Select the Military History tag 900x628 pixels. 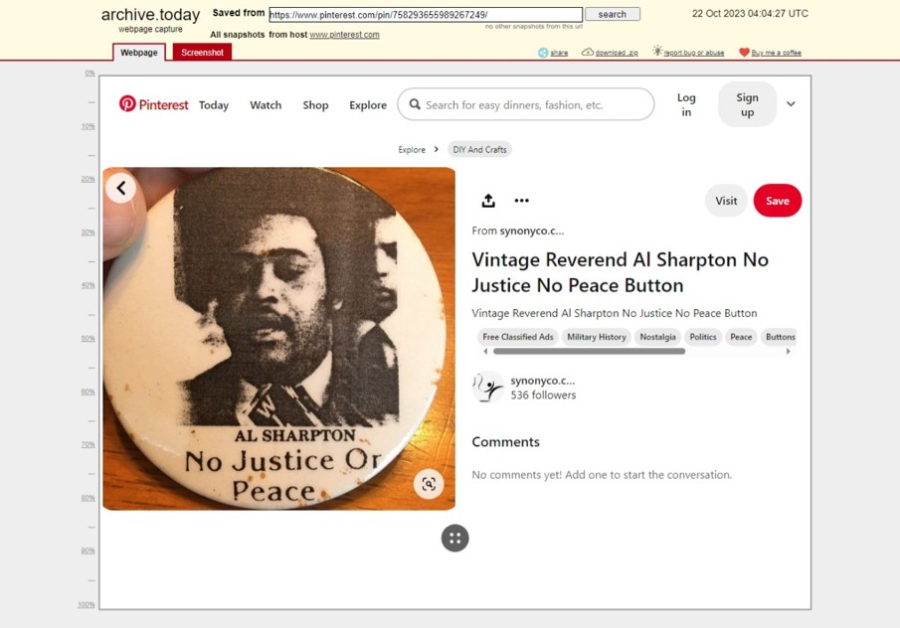[x=597, y=337]
